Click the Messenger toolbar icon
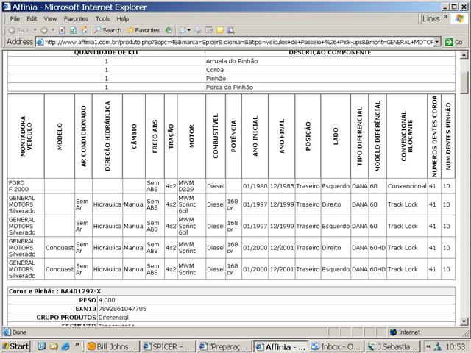 pos(230,30)
